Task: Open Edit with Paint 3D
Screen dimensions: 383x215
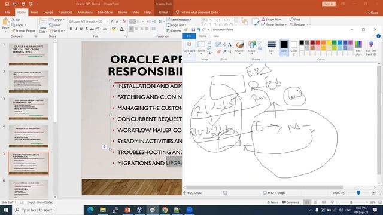Action: [x=371, y=48]
